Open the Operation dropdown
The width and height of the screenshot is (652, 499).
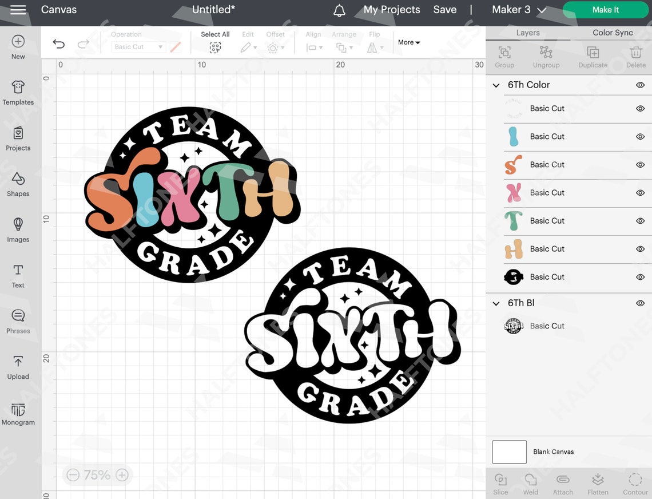(138, 46)
